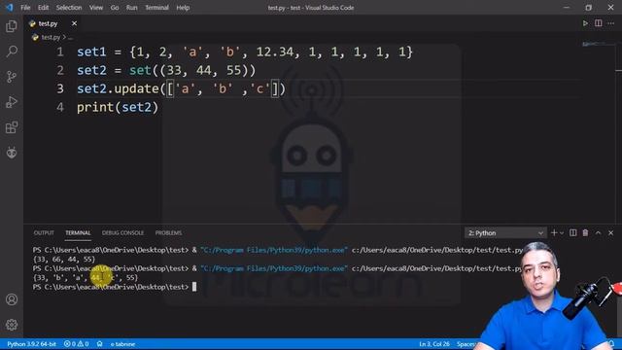
Task: Click the minimap at editor right
Action: coord(599,44)
